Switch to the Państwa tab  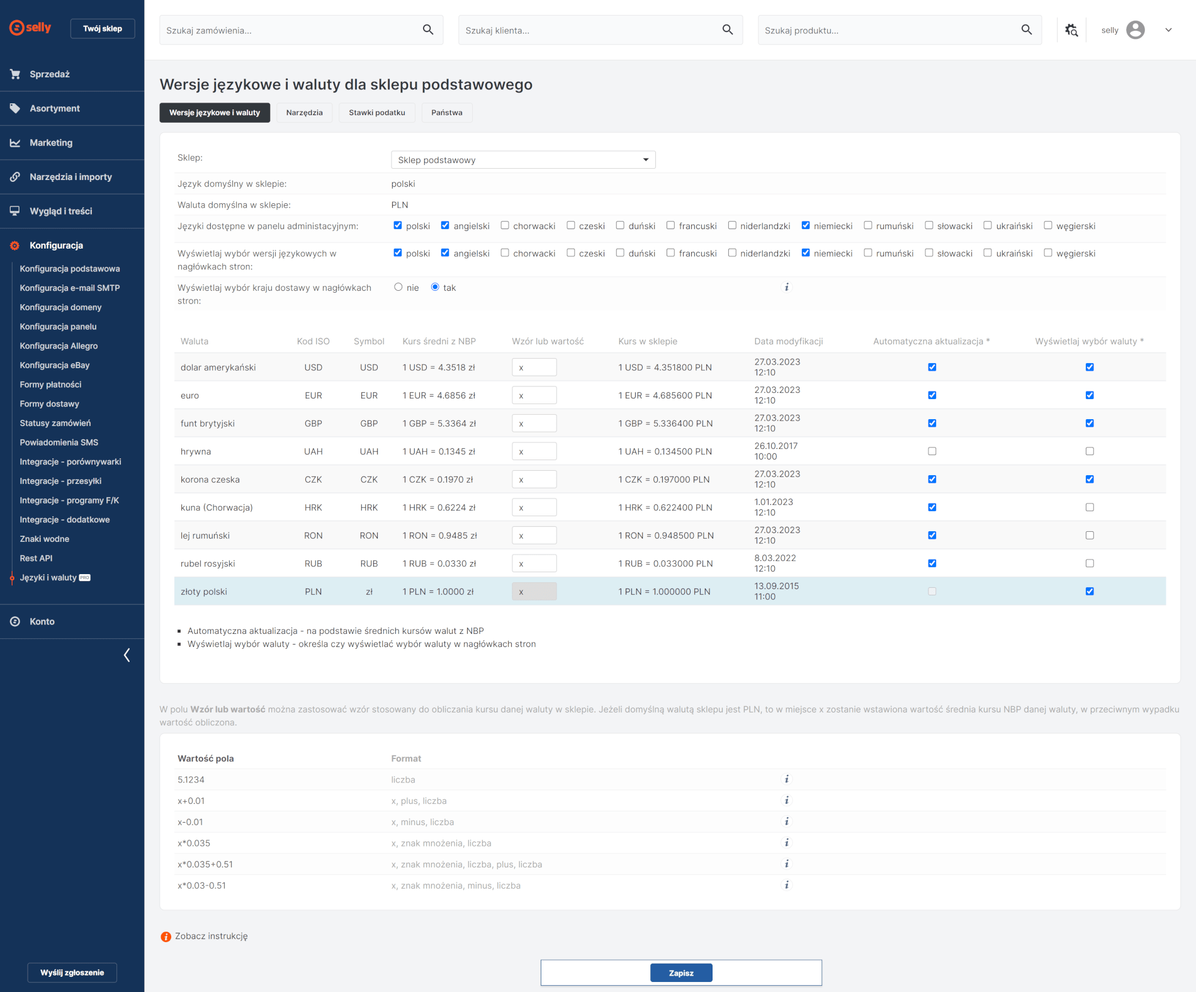click(x=447, y=113)
